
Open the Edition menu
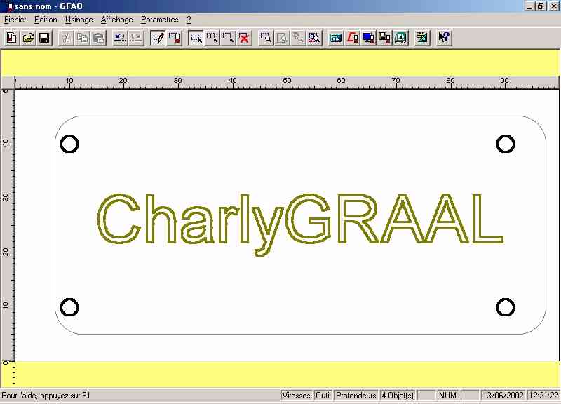click(46, 20)
